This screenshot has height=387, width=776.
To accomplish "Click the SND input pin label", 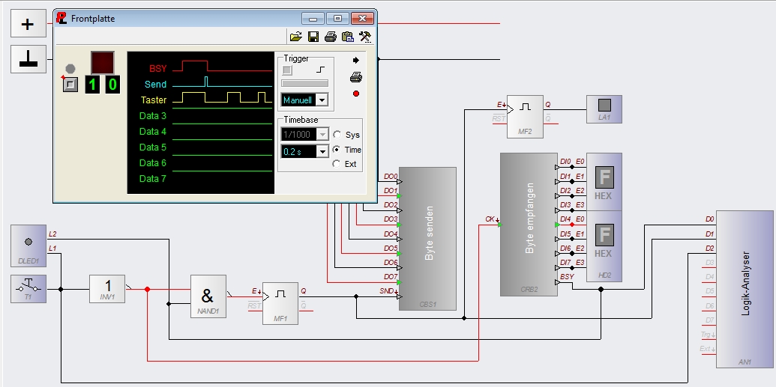I will click(388, 291).
